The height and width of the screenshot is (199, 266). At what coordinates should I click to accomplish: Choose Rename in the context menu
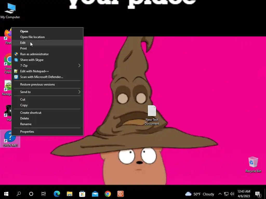(47, 124)
